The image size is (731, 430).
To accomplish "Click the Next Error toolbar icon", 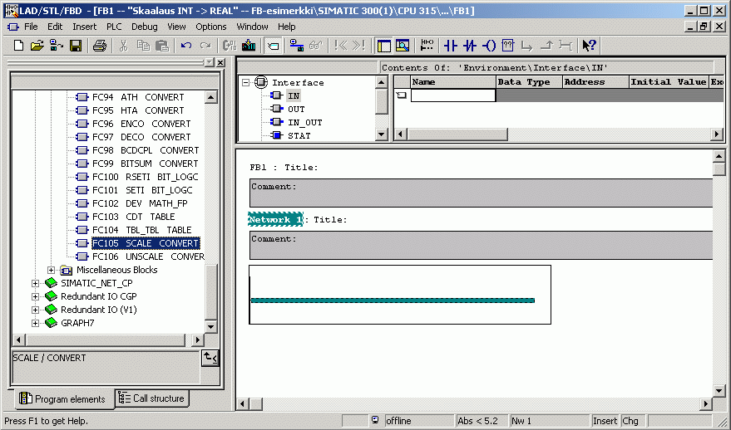I will click(359, 45).
